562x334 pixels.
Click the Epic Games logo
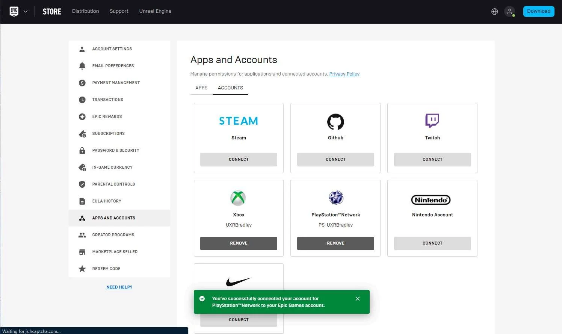(14, 11)
